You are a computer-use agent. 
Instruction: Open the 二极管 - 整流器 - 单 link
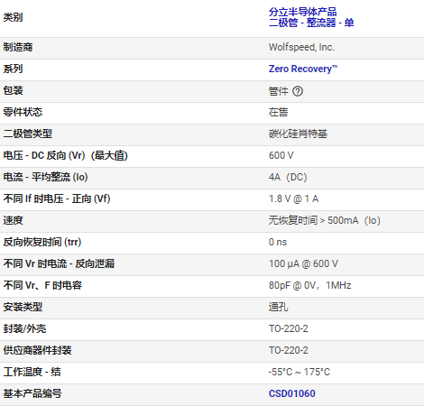[x=311, y=23]
